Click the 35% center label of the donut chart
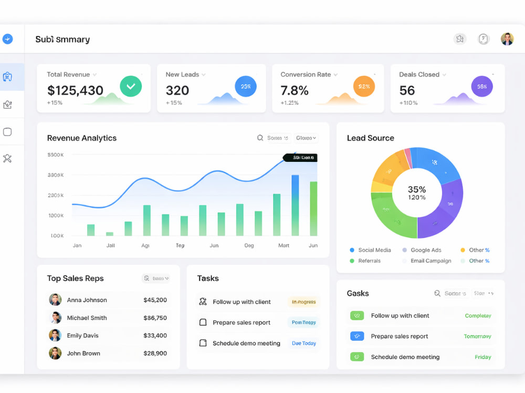The image size is (525, 393). (x=417, y=190)
